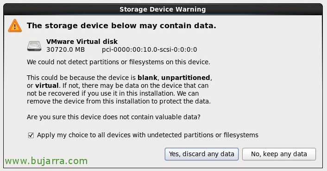Click the 'remove the device from this installation' line
The height and width of the screenshot is (171, 327).
[119, 101]
